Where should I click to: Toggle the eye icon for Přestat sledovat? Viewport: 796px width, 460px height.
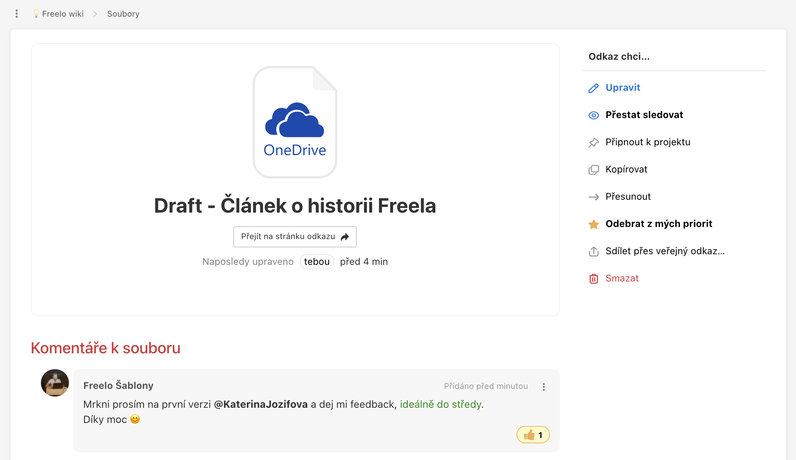594,115
